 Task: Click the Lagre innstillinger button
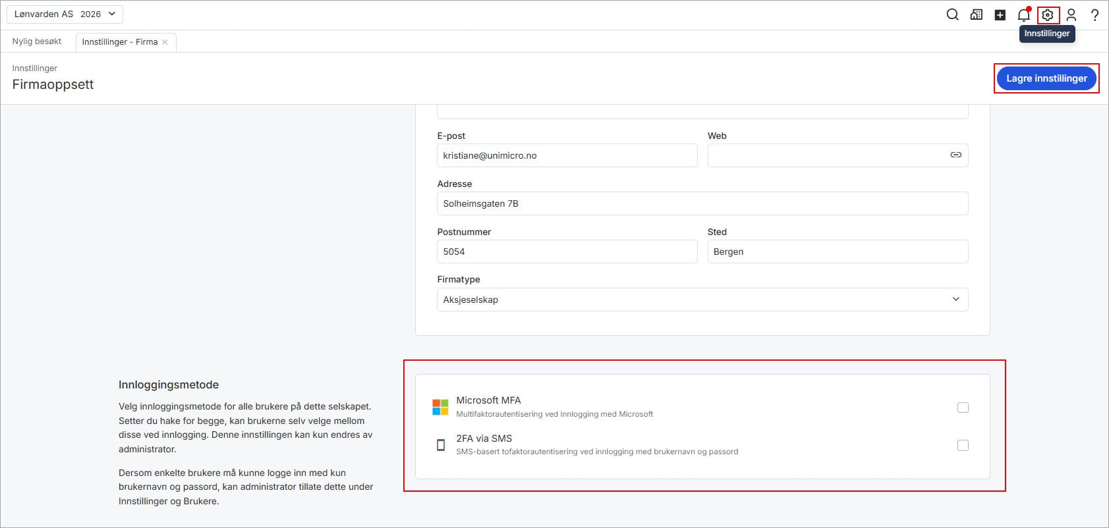1046,78
